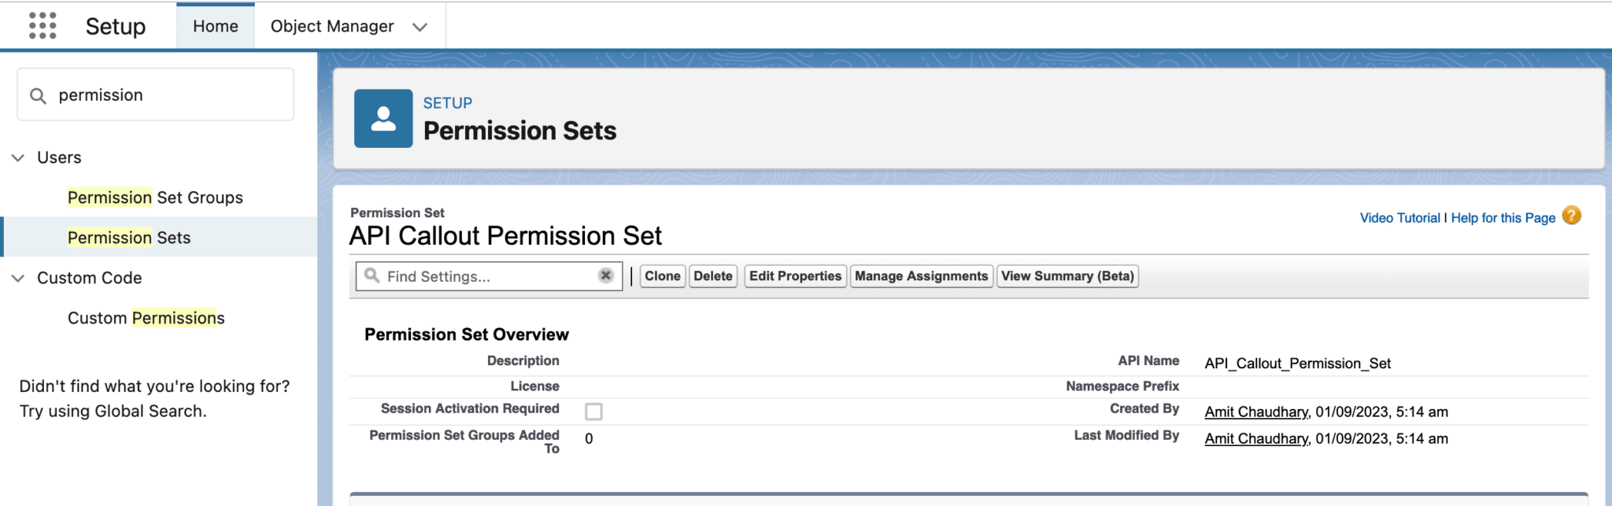This screenshot has width=1612, height=506.
Task: Open the Object Manager tab
Action: 332,25
